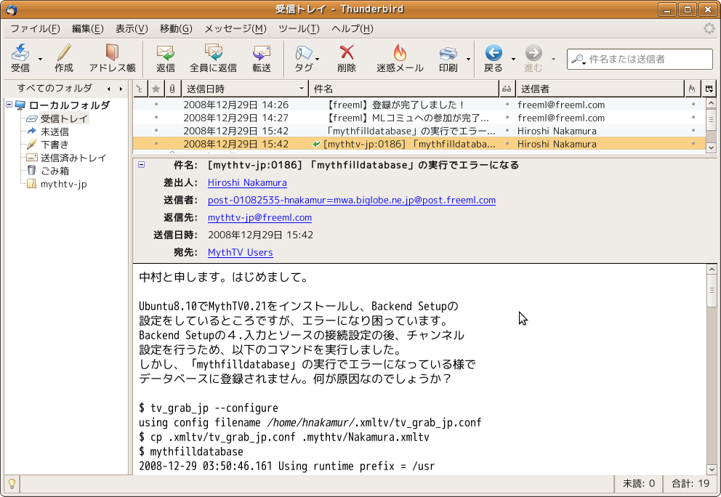Toggle read status of MLコミュへの参加 message
This screenshot has width=721, height=497.
(x=507, y=118)
